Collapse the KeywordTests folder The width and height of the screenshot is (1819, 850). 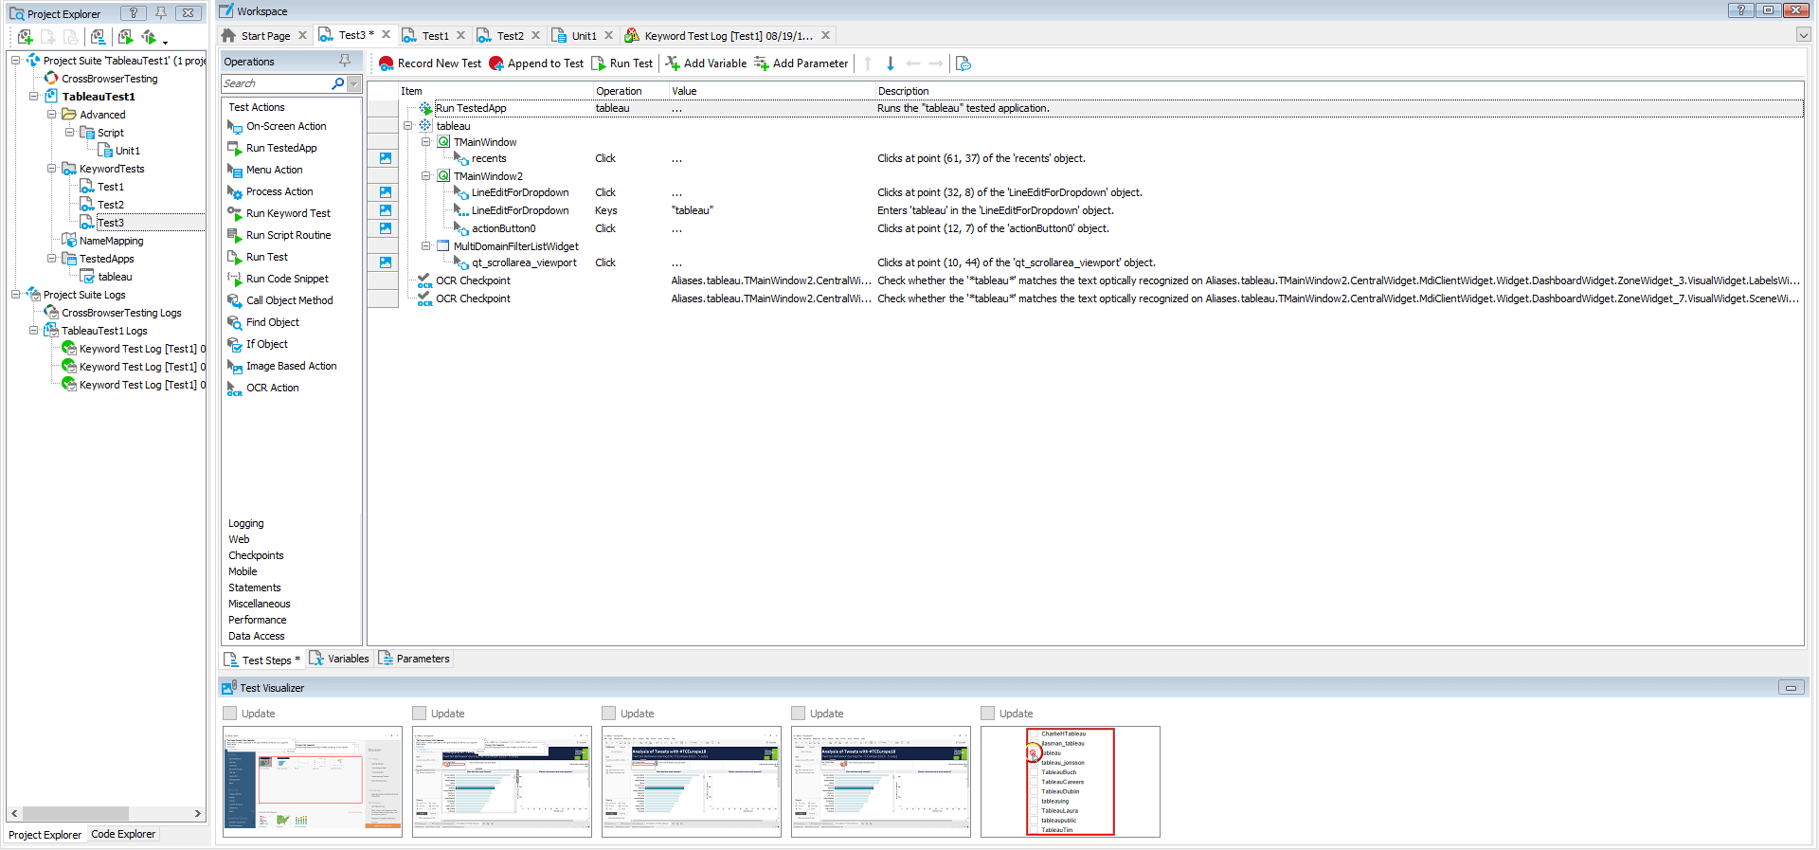pos(51,169)
